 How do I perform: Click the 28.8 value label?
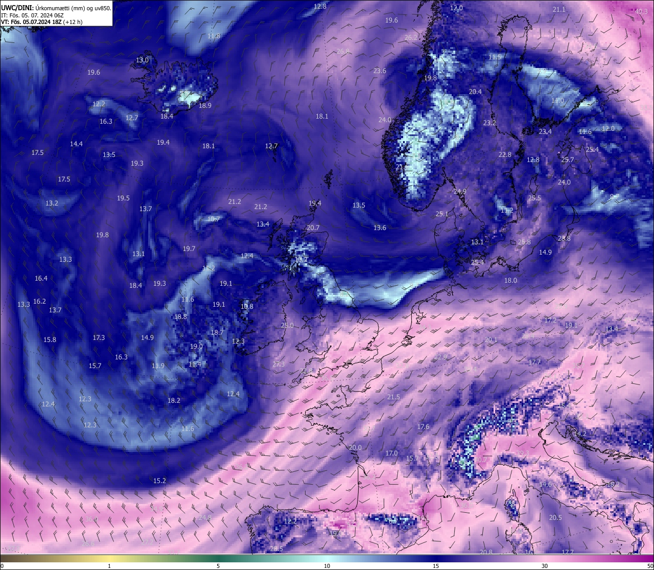[x=564, y=239]
